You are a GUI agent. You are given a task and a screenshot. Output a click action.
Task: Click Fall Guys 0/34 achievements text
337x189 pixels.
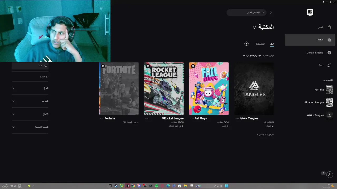point(223,122)
